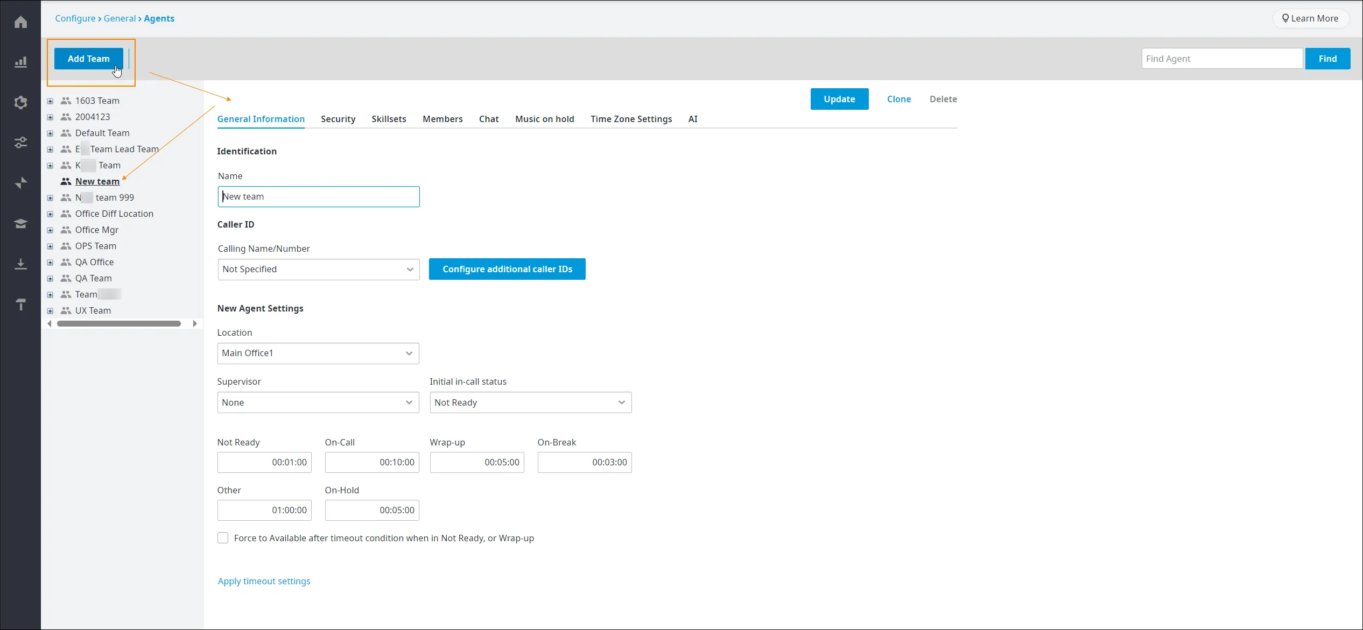Open the Supervisor dropdown

[x=318, y=402]
